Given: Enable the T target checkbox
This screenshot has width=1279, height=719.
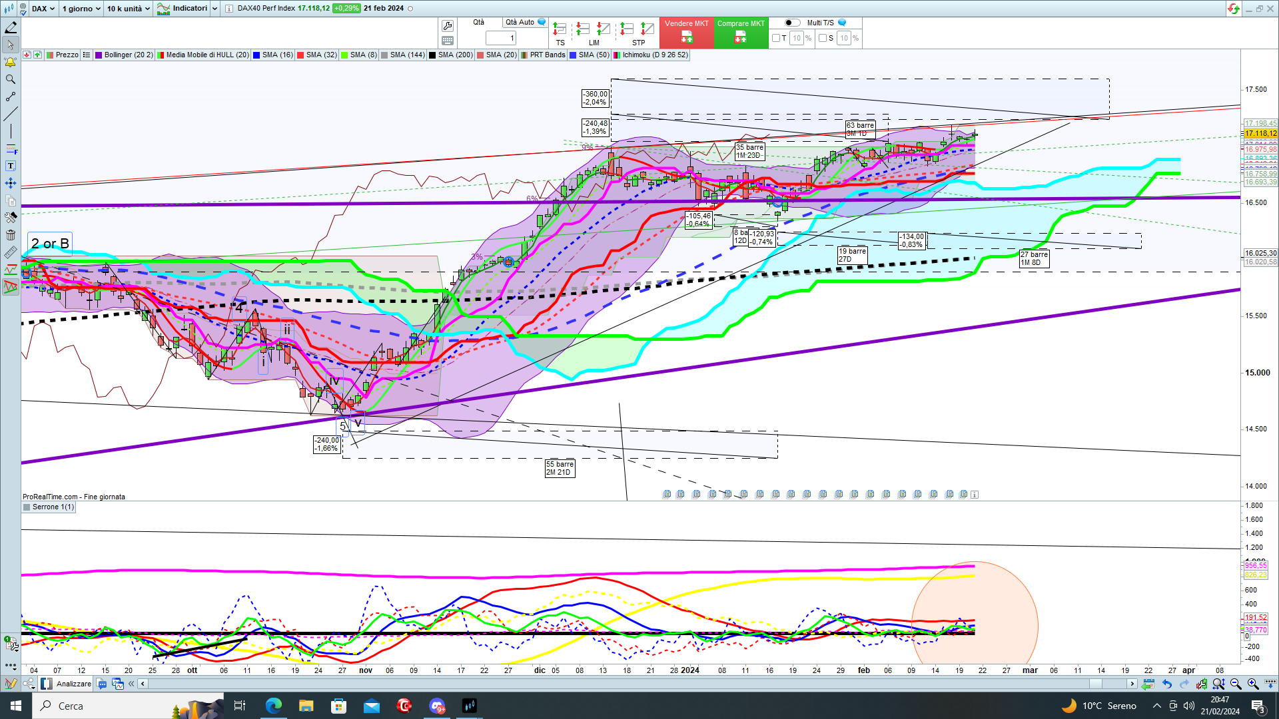Looking at the screenshot, I should click(x=776, y=38).
